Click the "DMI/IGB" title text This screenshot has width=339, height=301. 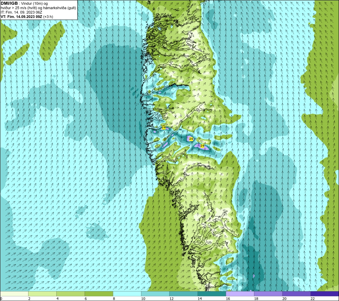click(x=9, y=3)
